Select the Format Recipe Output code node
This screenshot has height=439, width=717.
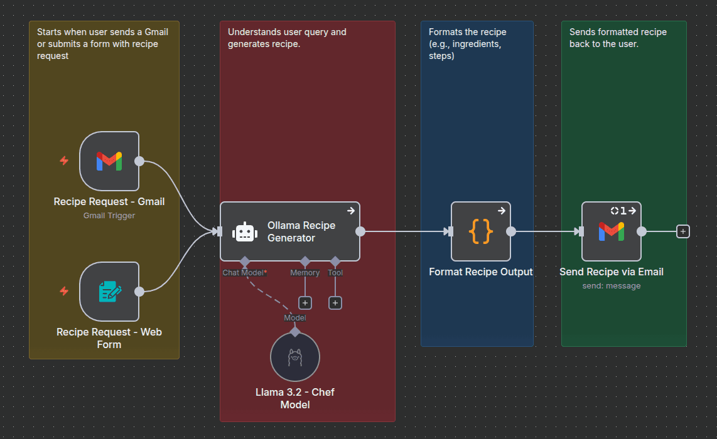pyautogui.click(x=480, y=231)
